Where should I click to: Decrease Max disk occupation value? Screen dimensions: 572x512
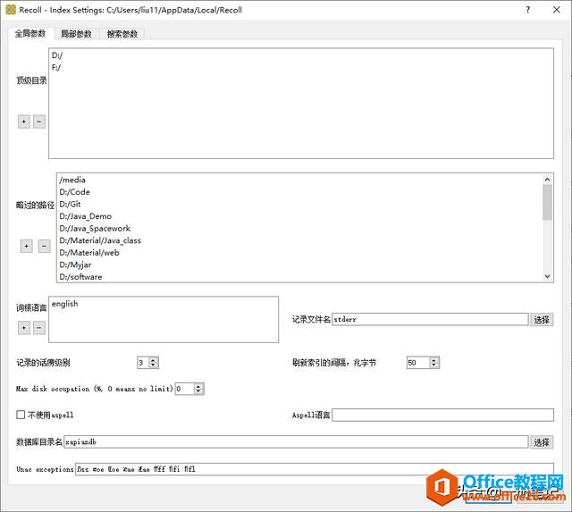point(198,391)
